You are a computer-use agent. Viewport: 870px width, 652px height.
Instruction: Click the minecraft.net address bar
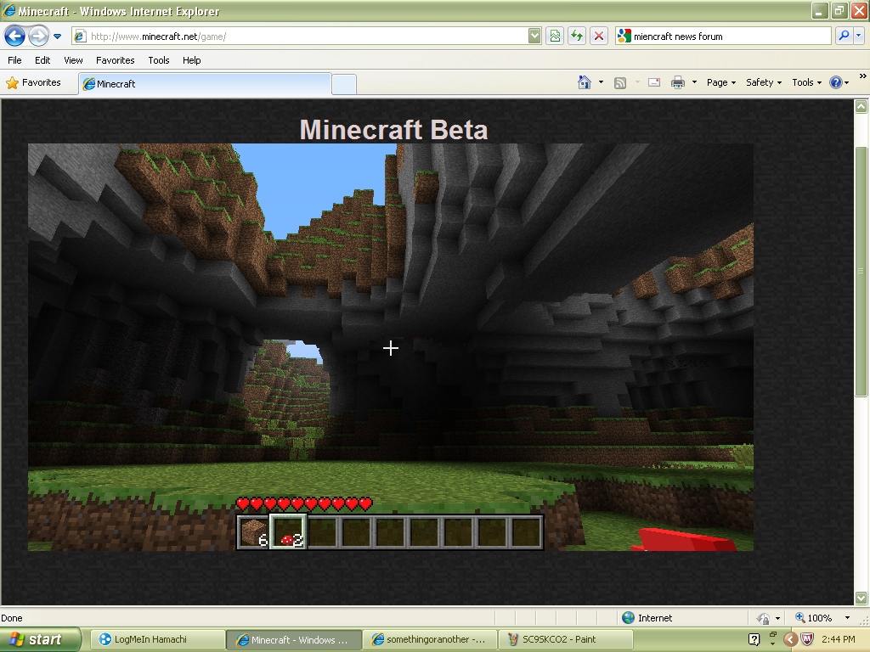300,37
